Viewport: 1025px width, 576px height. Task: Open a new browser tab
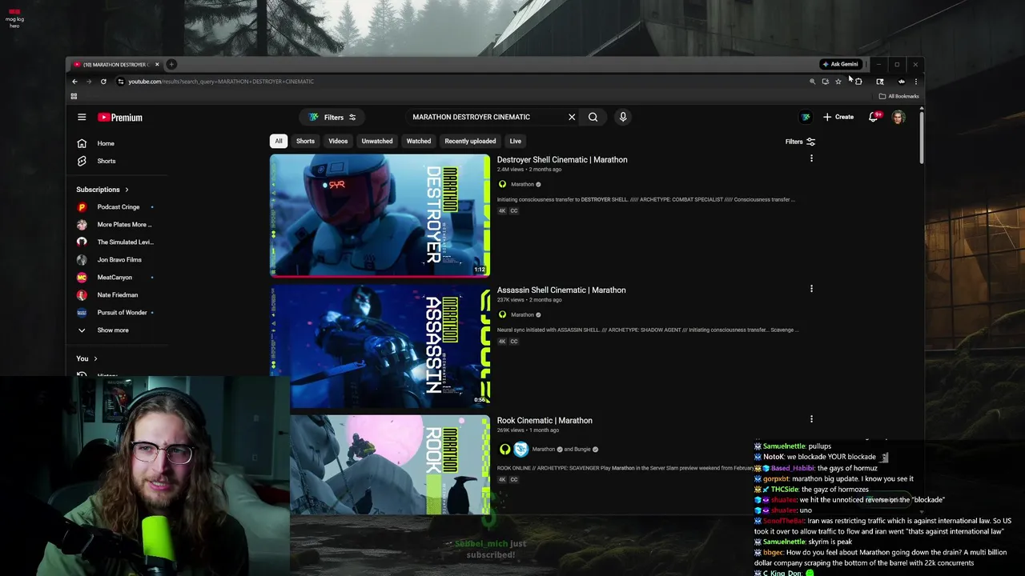[x=171, y=64]
